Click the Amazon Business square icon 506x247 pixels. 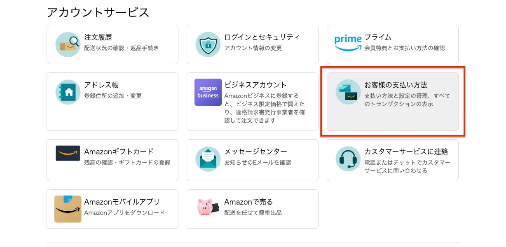point(208,92)
